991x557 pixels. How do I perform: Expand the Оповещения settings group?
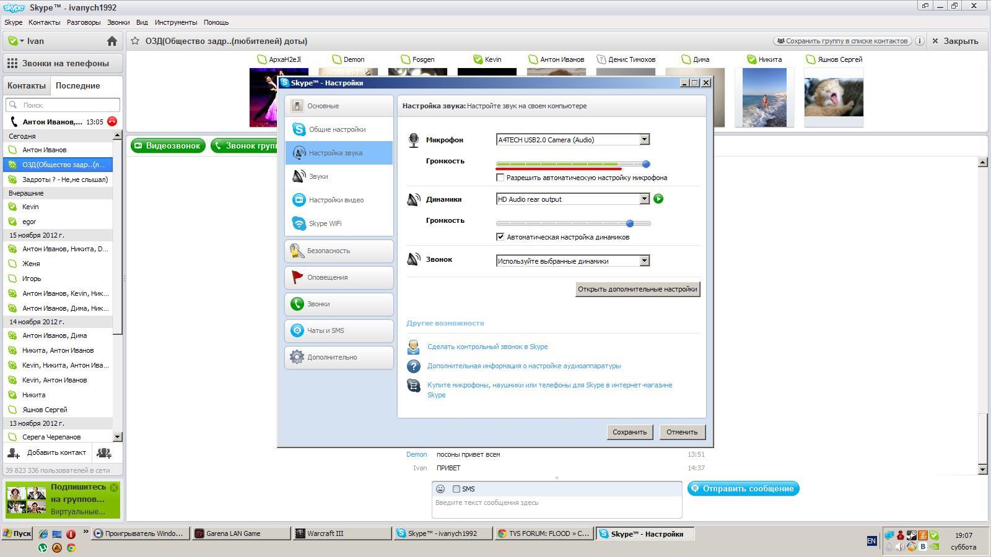339,277
